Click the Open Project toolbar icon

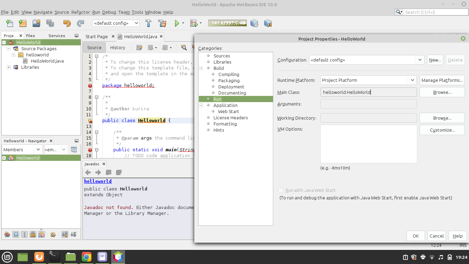pyautogui.click(x=36, y=23)
